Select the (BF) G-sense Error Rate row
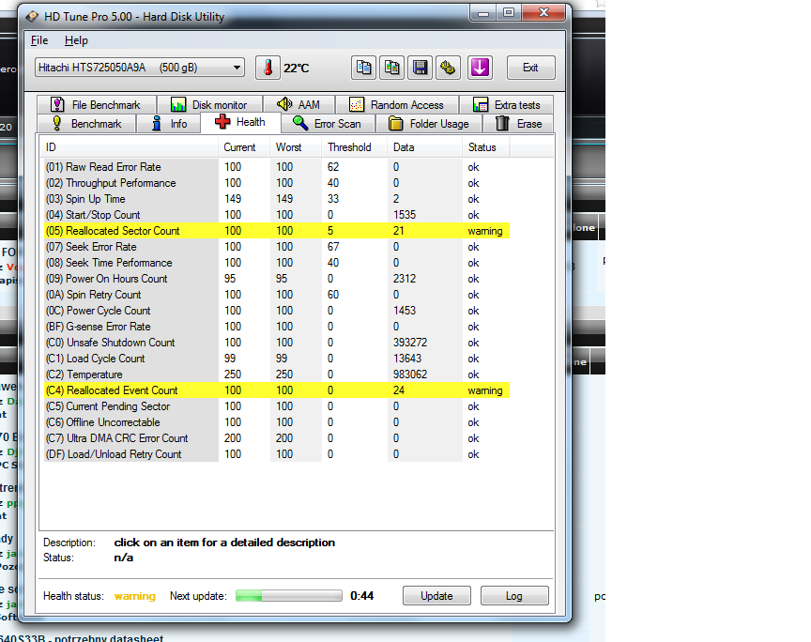811x642 pixels. (277, 327)
